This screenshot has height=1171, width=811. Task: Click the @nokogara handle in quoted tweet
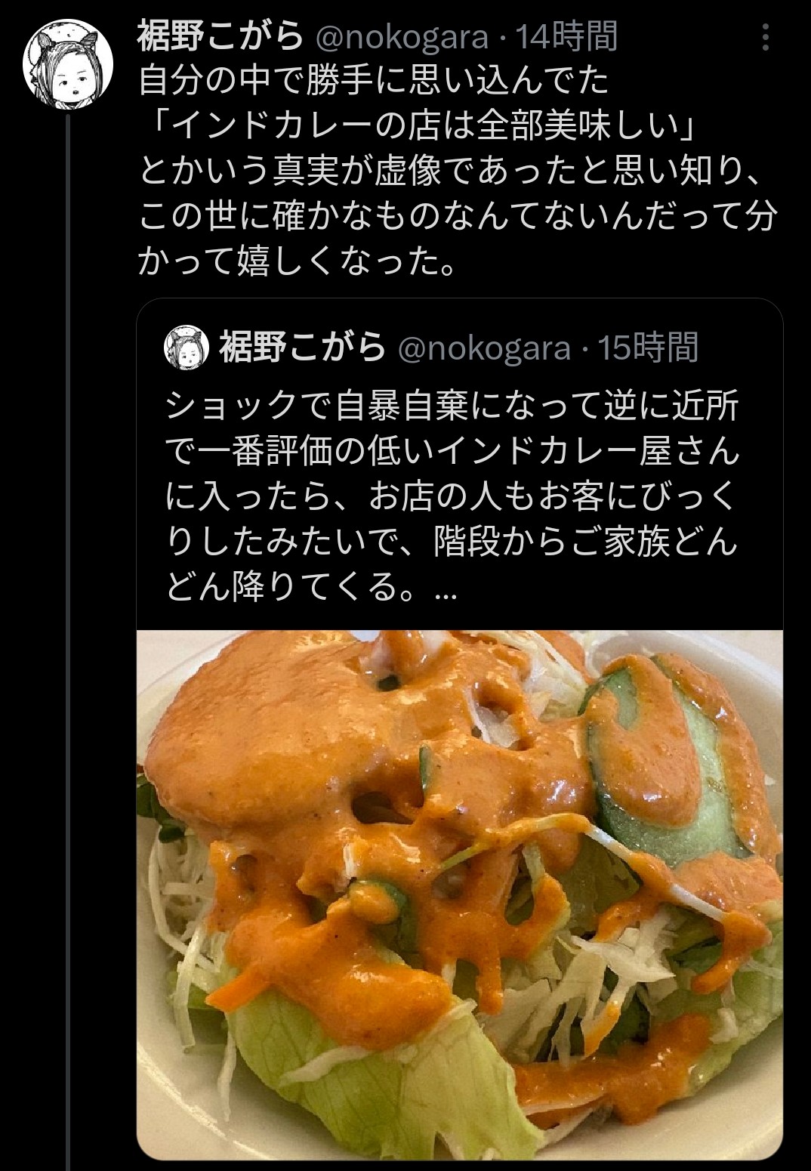[x=483, y=348]
